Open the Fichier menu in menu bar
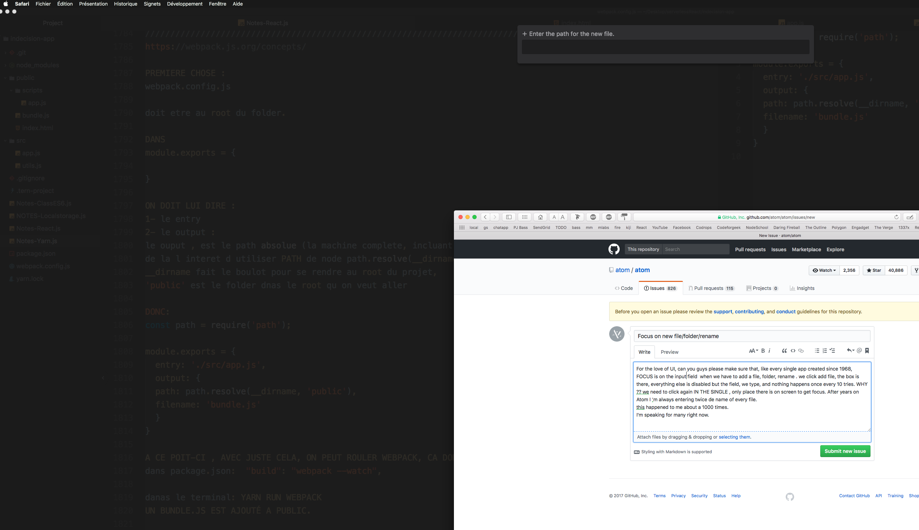The image size is (919, 530). coord(43,3)
